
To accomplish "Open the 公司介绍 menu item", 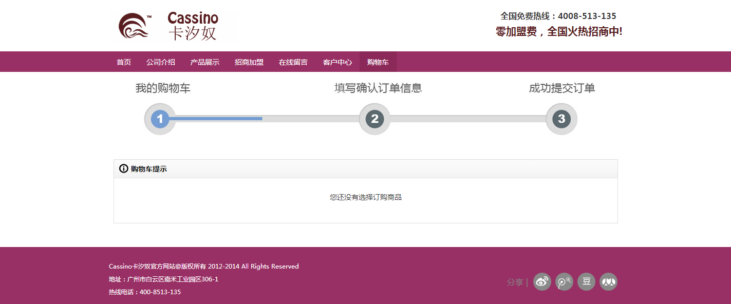I will pos(160,62).
